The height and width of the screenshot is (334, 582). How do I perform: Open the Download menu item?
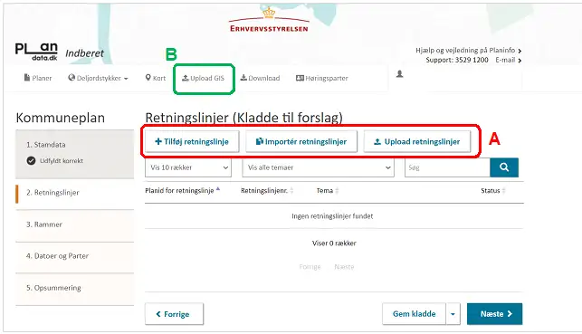click(x=260, y=78)
